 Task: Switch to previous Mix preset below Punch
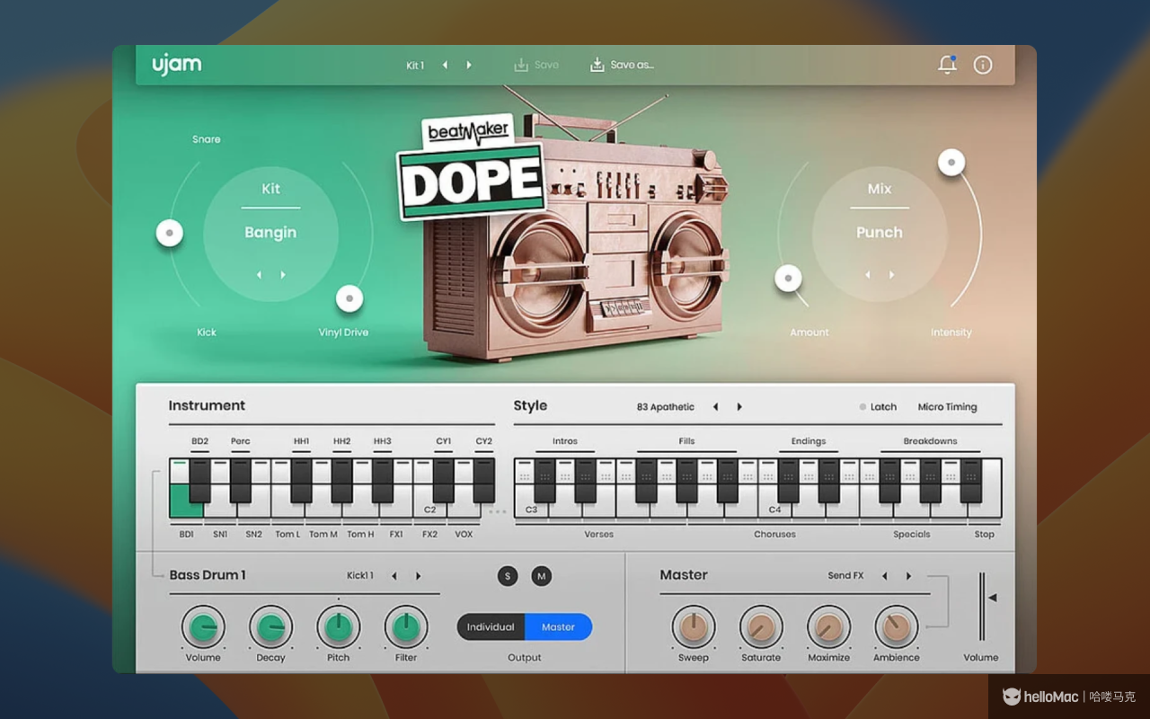pyautogui.click(x=868, y=275)
